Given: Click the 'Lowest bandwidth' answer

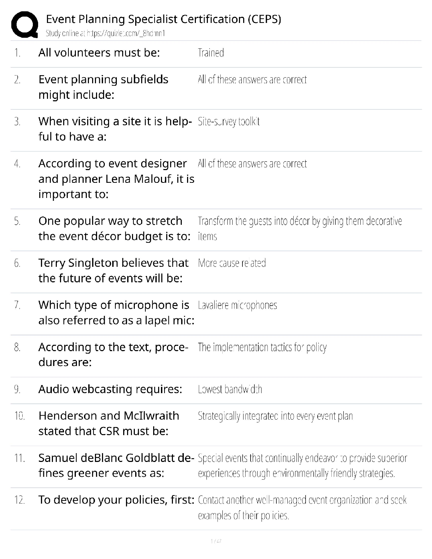Looking at the screenshot, I should pyautogui.click(x=230, y=389).
